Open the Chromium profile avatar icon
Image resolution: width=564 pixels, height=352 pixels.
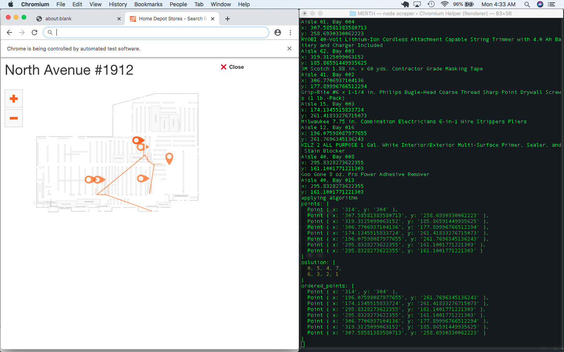[278, 32]
